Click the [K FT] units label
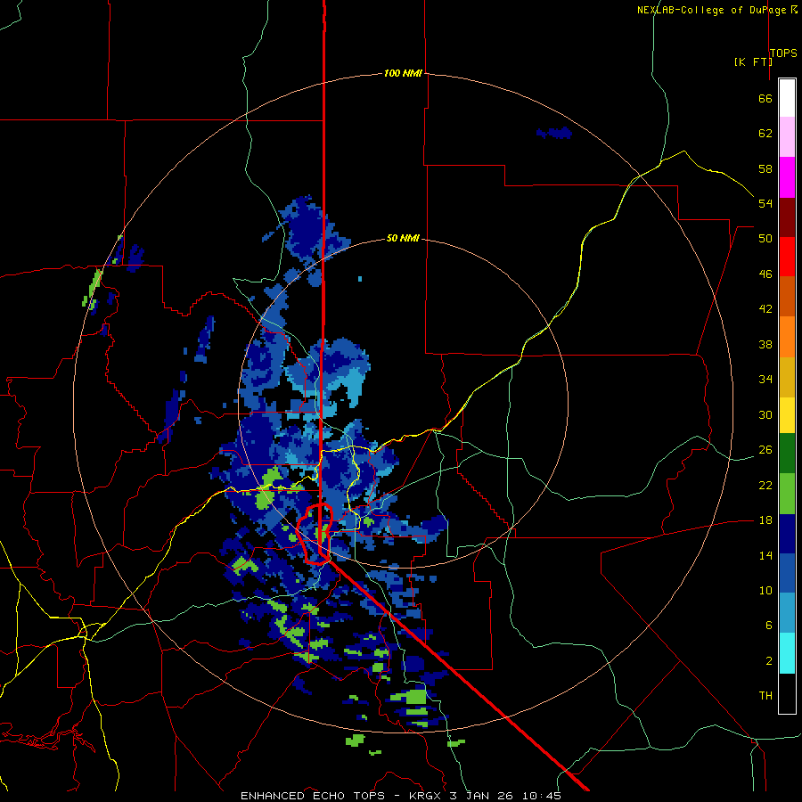Image resolution: width=802 pixels, height=802 pixels. 753,61
